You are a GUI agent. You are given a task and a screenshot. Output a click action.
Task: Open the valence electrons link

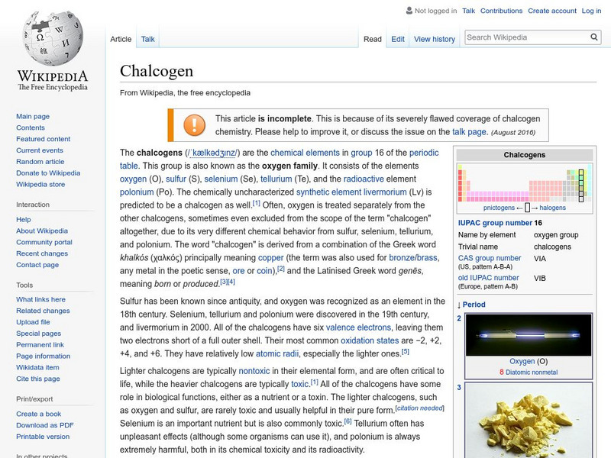click(x=358, y=327)
